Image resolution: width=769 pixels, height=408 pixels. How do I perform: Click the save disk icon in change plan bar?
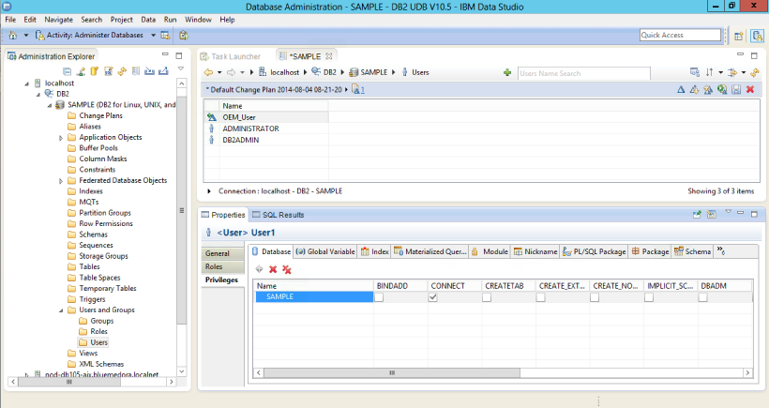point(736,89)
